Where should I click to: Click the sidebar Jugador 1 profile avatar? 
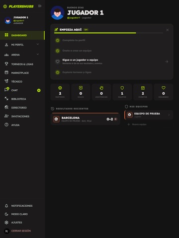click(x=8, y=20)
